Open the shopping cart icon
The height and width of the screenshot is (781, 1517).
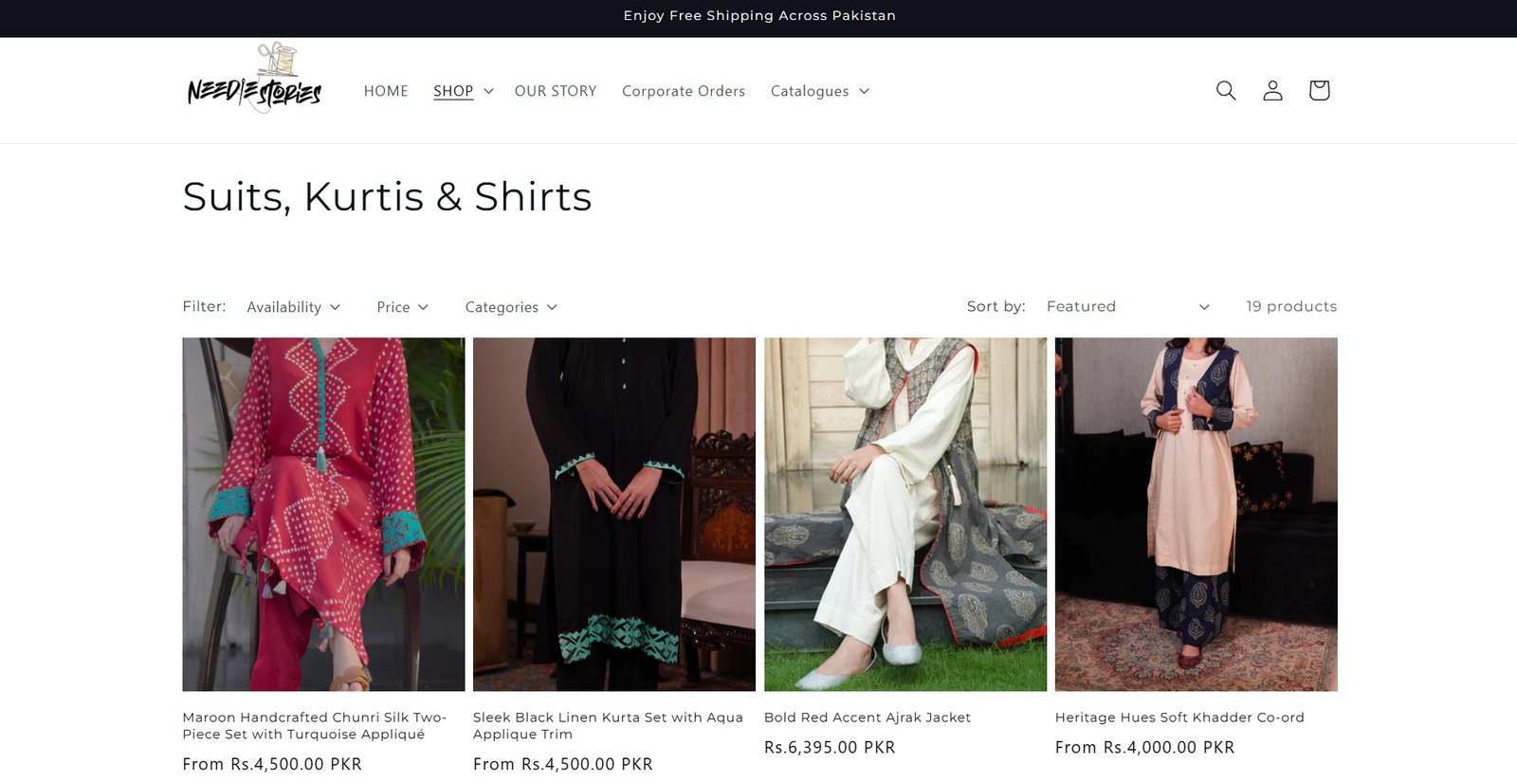pos(1319,90)
